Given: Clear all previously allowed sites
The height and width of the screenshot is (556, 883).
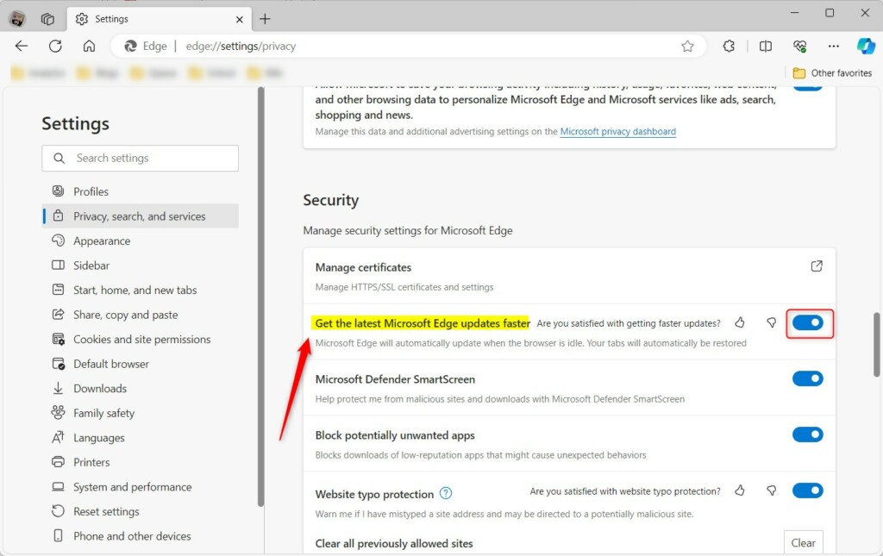Looking at the screenshot, I should pyautogui.click(x=803, y=542).
